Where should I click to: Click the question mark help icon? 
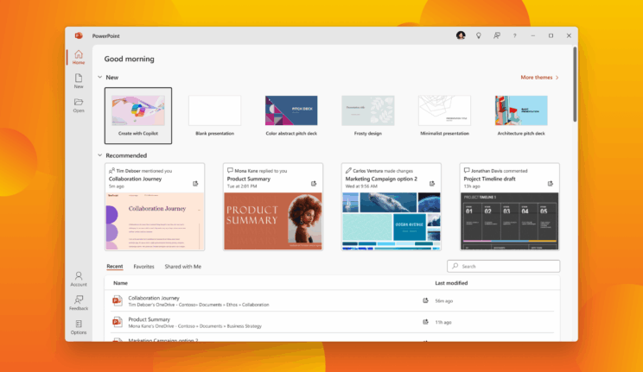(514, 35)
